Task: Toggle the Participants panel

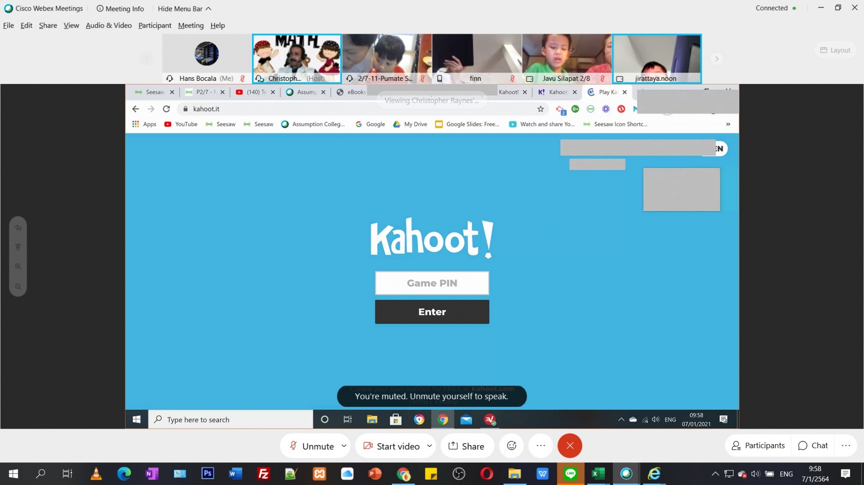Action: [x=758, y=445]
